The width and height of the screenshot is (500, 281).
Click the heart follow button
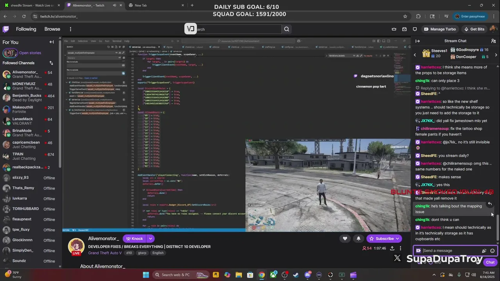click(x=345, y=238)
